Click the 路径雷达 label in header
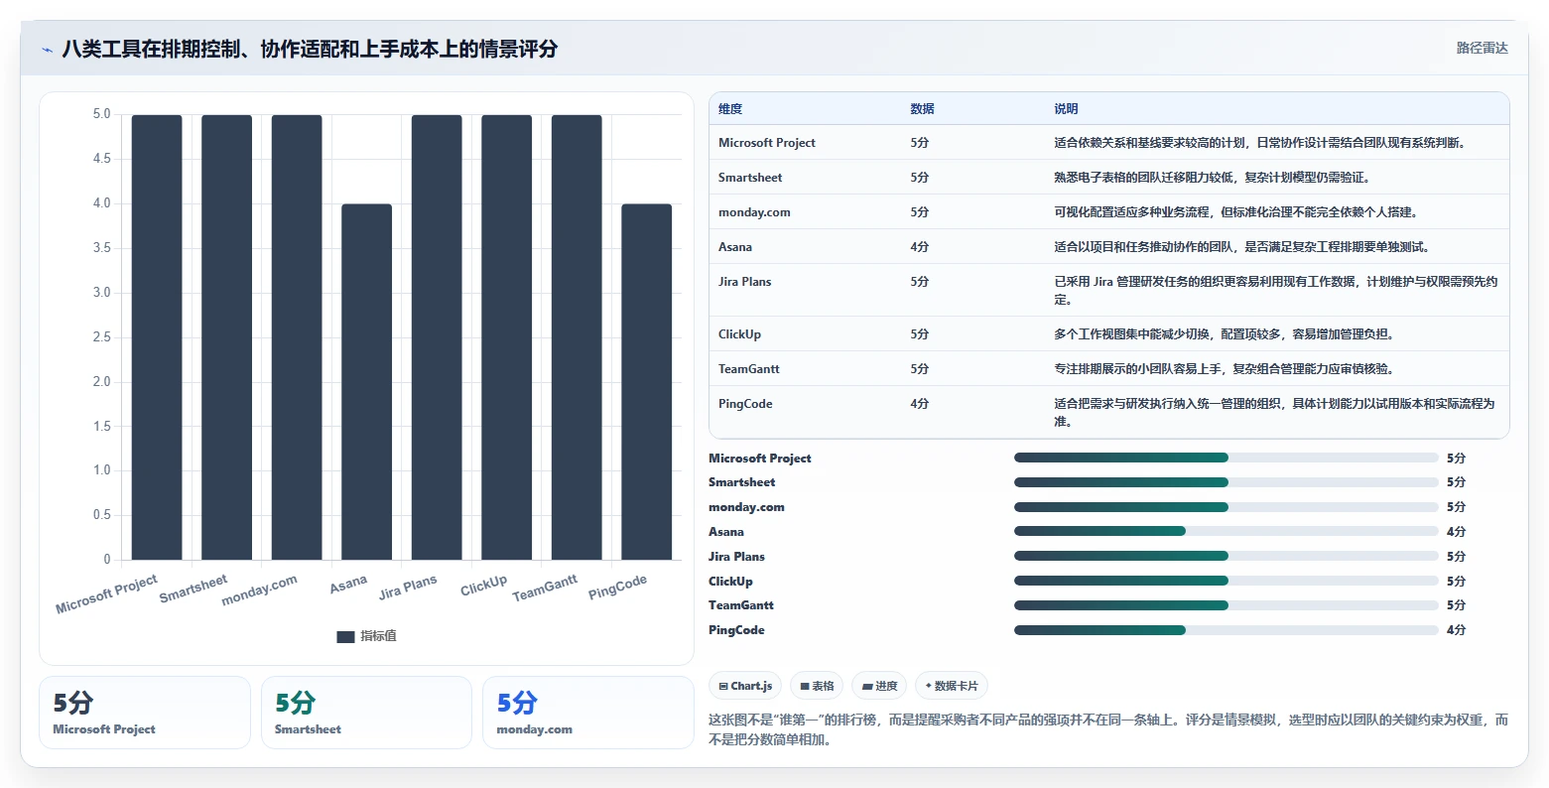This screenshot has width=1549, height=788. tap(1482, 48)
